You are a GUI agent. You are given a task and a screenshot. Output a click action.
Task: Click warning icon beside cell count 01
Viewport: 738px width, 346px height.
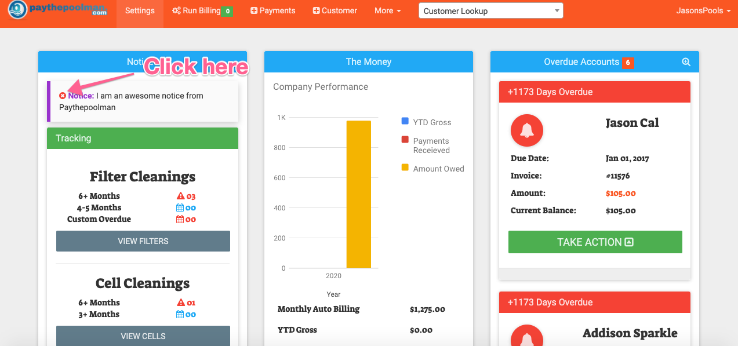[x=180, y=303]
